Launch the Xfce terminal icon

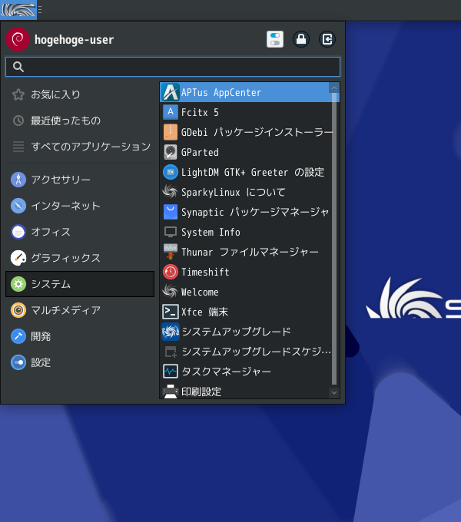171,312
